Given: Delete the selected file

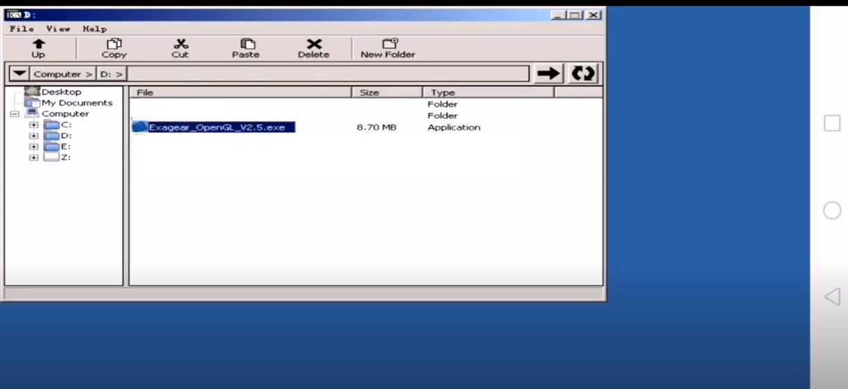Looking at the screenshot, I should coord(314,48).
